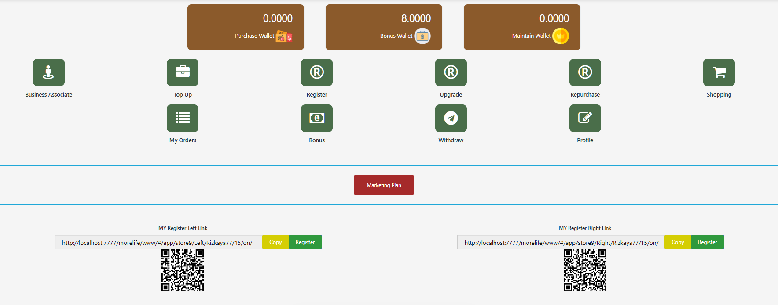Select the Purchase Wallet card
Screen dimensions: 778x305
click(x=246, y=27)
